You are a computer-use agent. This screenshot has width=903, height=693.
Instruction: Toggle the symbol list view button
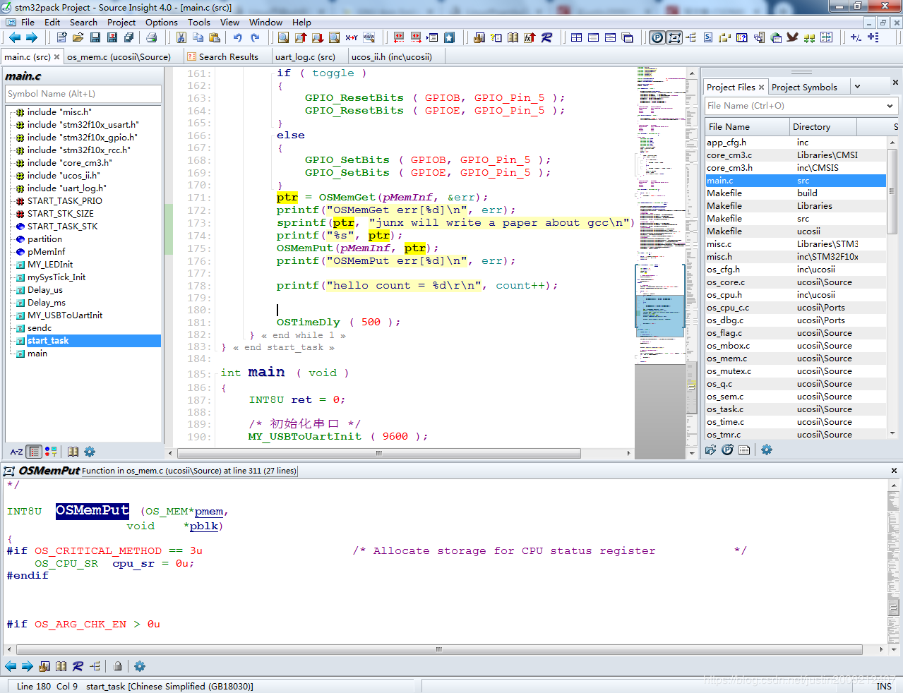click(x=34, y=452)
